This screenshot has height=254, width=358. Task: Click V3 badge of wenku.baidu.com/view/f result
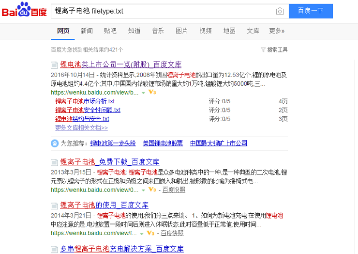(x=150, y=233)
